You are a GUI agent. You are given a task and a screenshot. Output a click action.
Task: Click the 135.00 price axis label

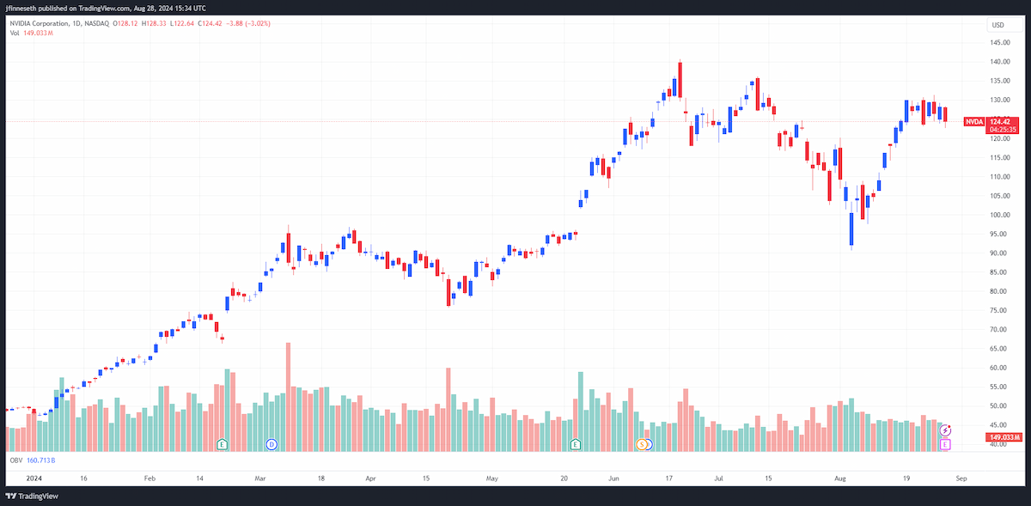point(1000,81)
